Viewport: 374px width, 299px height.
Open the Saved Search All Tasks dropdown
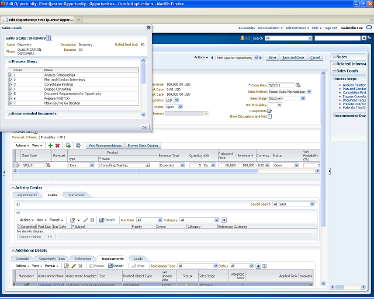coord(312,204)
